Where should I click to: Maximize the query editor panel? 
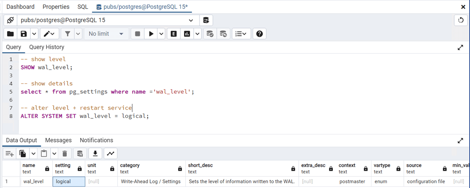(x=460, y=47)
